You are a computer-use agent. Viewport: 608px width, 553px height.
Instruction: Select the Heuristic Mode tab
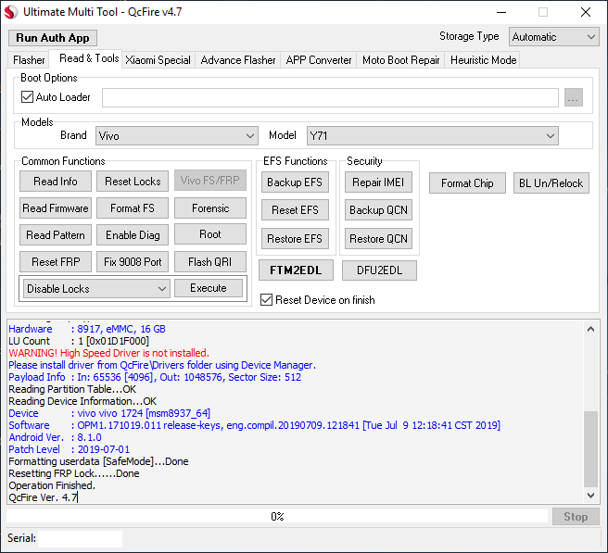483,60
